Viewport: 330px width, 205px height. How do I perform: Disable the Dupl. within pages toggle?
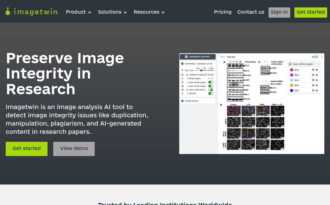[x=211, y=82]
